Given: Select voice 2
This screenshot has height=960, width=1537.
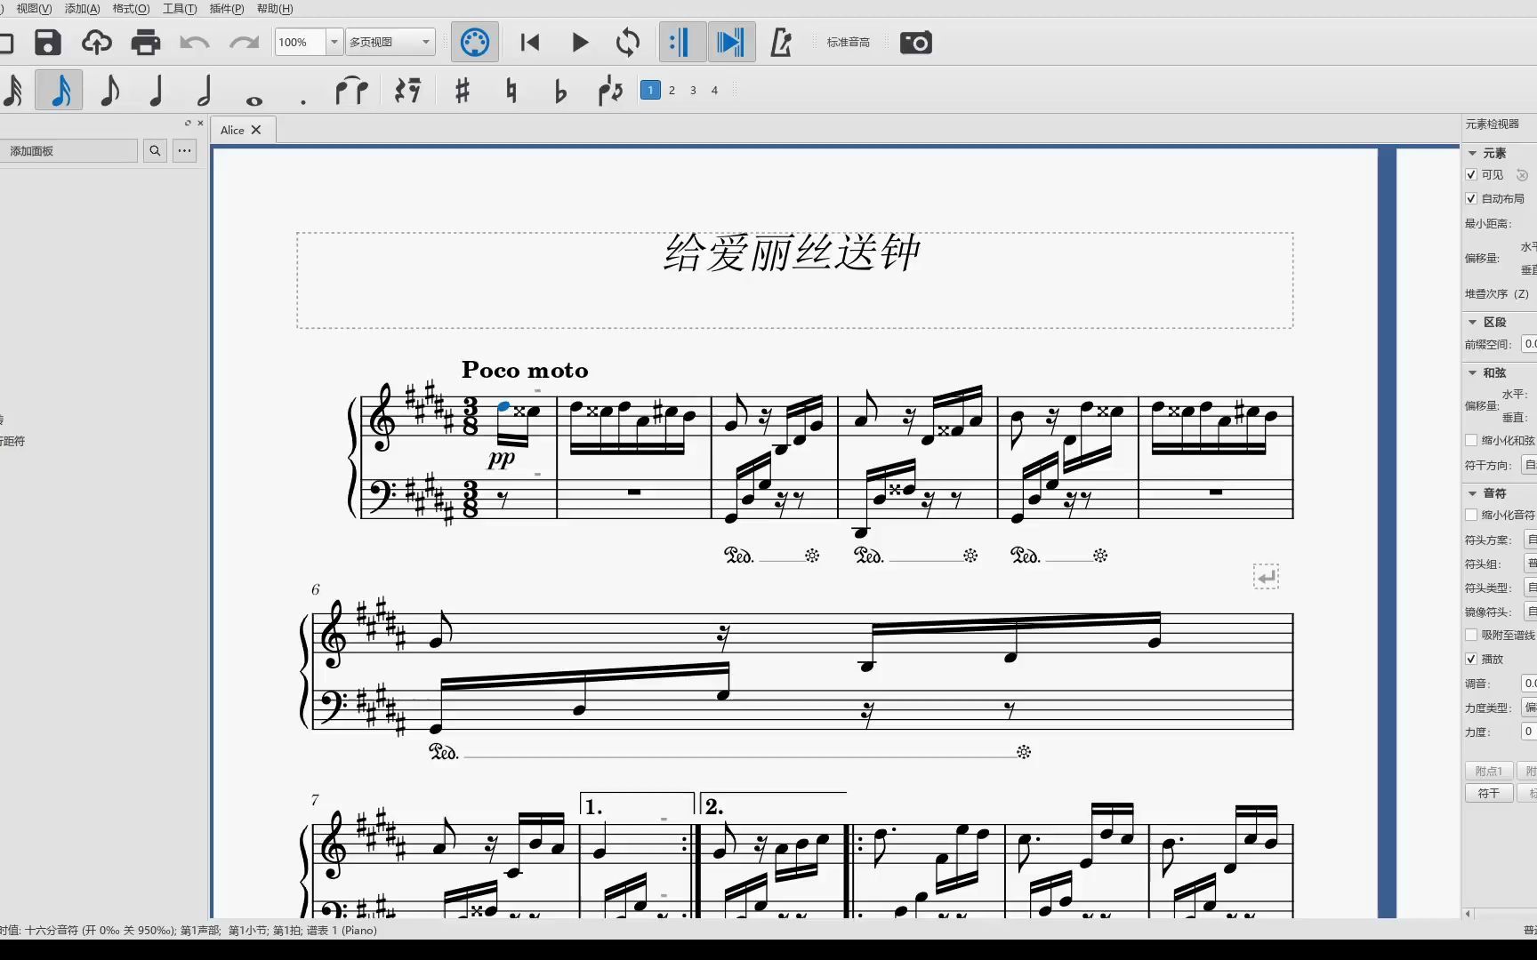Looking at the screenshot, I should [x=672, y=90].
